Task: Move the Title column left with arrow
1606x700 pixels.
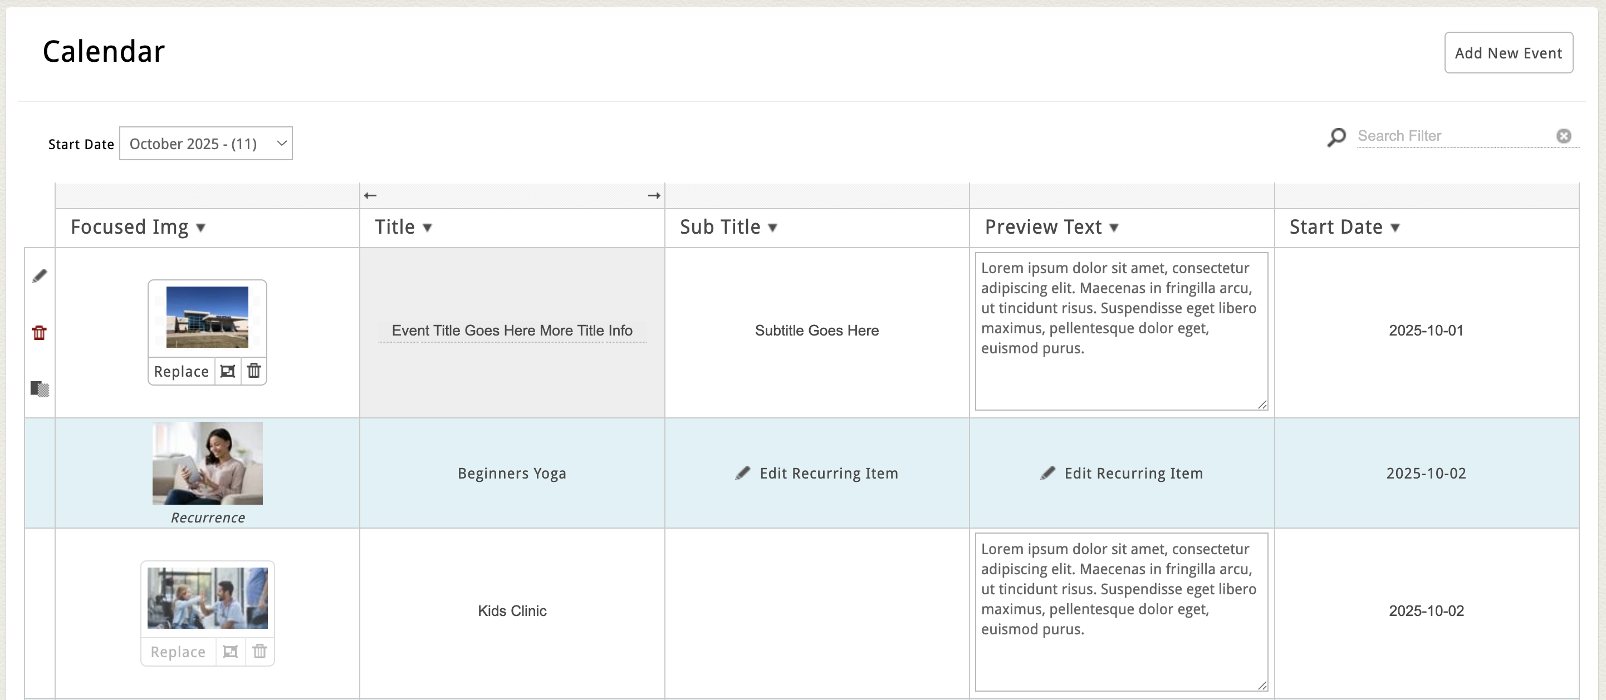Action: point(370,195)
